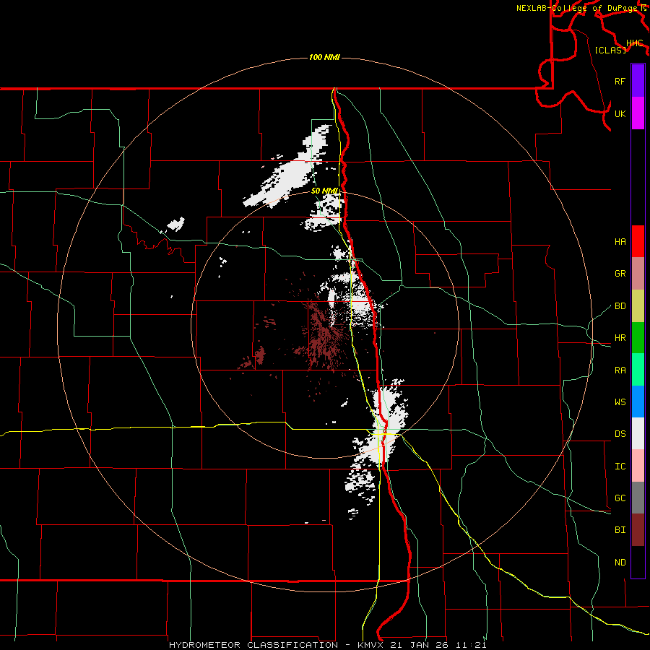Click the BD yellow legend swatch
Screen dimensions: 650x650
point(638,306)
